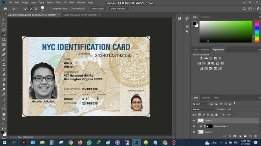Hide Black & White 1 layer eye
This screenshot has height=146, width=261.
(194, 126)
